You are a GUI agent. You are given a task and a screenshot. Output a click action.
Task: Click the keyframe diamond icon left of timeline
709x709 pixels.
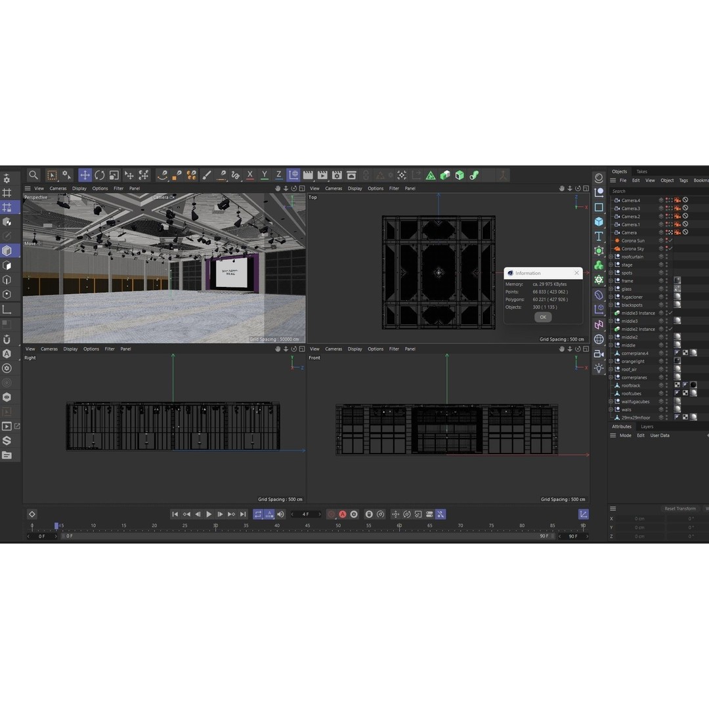tap(32, 514)
